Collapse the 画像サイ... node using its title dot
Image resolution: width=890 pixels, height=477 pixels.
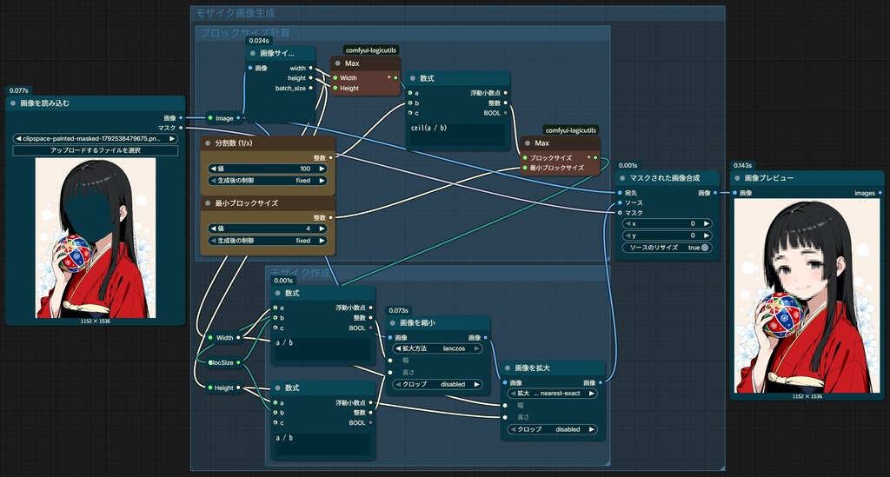point(253,53)
